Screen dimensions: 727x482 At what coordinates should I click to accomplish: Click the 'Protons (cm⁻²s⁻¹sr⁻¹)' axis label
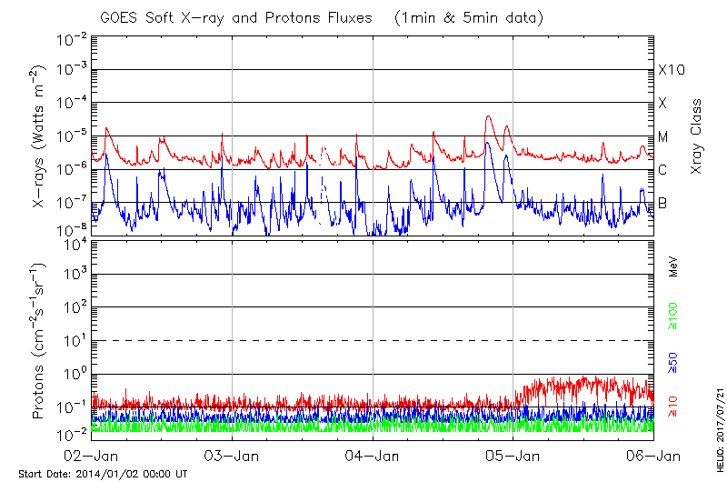(39, 341)
